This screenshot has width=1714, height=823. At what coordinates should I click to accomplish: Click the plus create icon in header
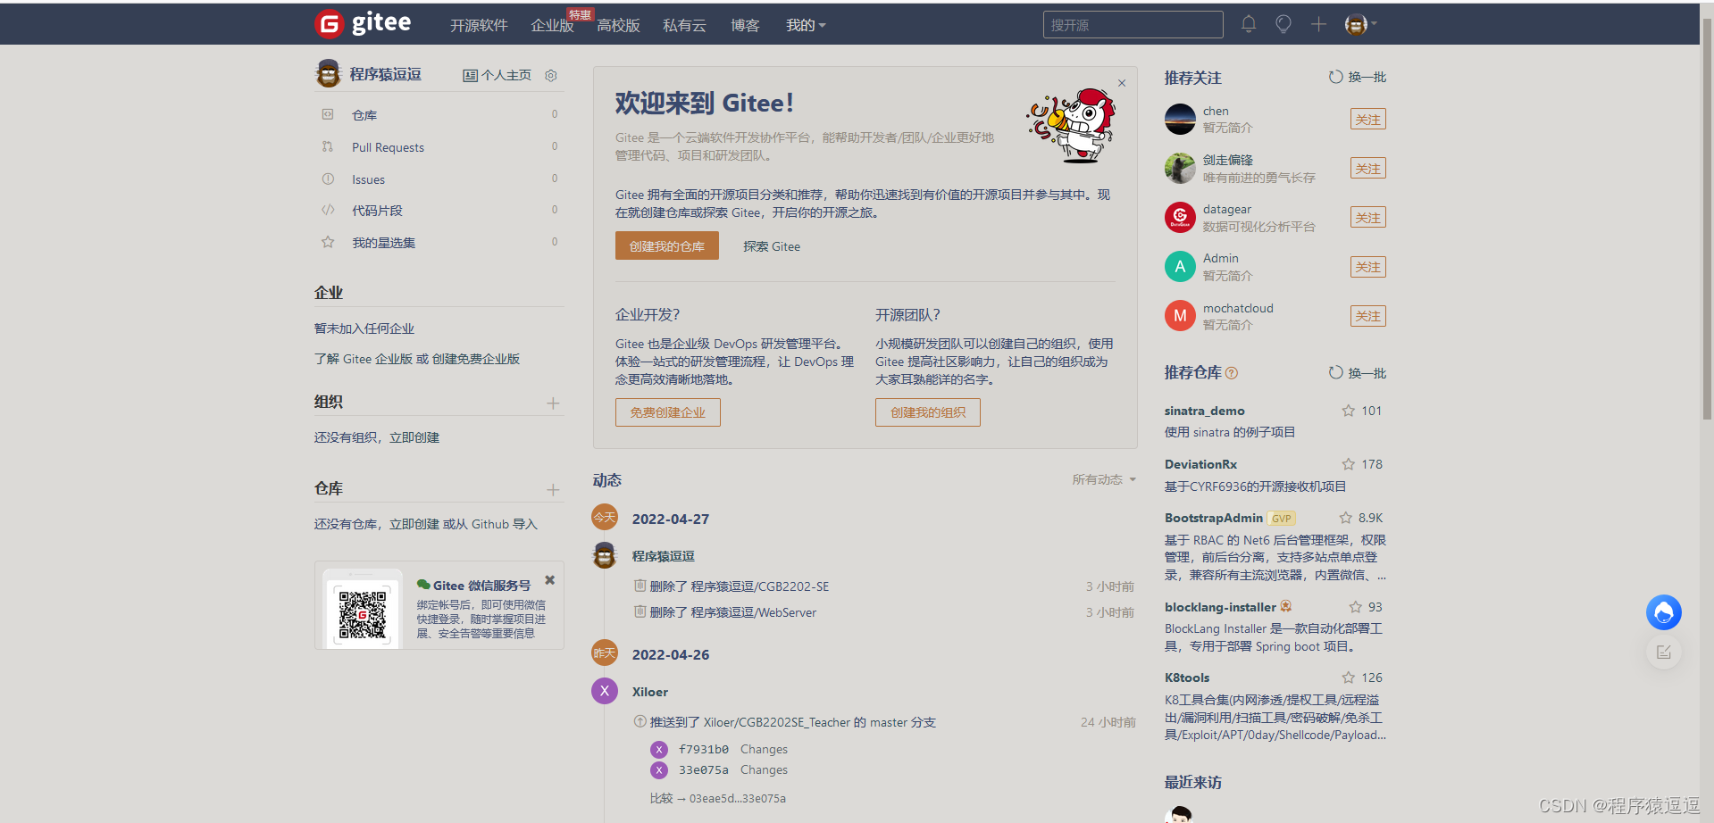coord(1318,24)
